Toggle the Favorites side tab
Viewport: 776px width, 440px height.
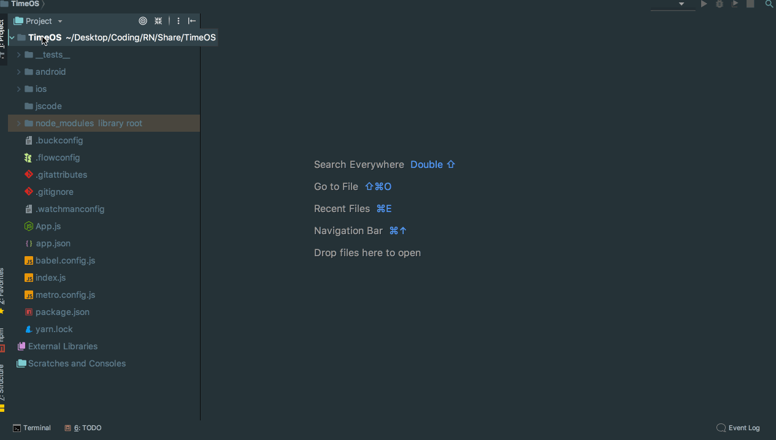2,288
